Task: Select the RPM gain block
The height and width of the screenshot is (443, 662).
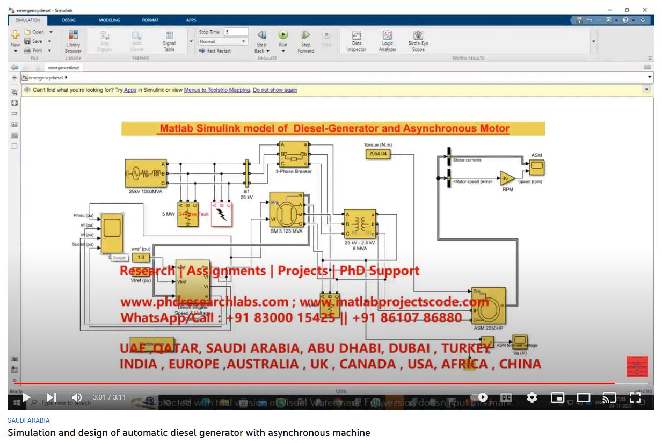Action: [x=507, y=178]
